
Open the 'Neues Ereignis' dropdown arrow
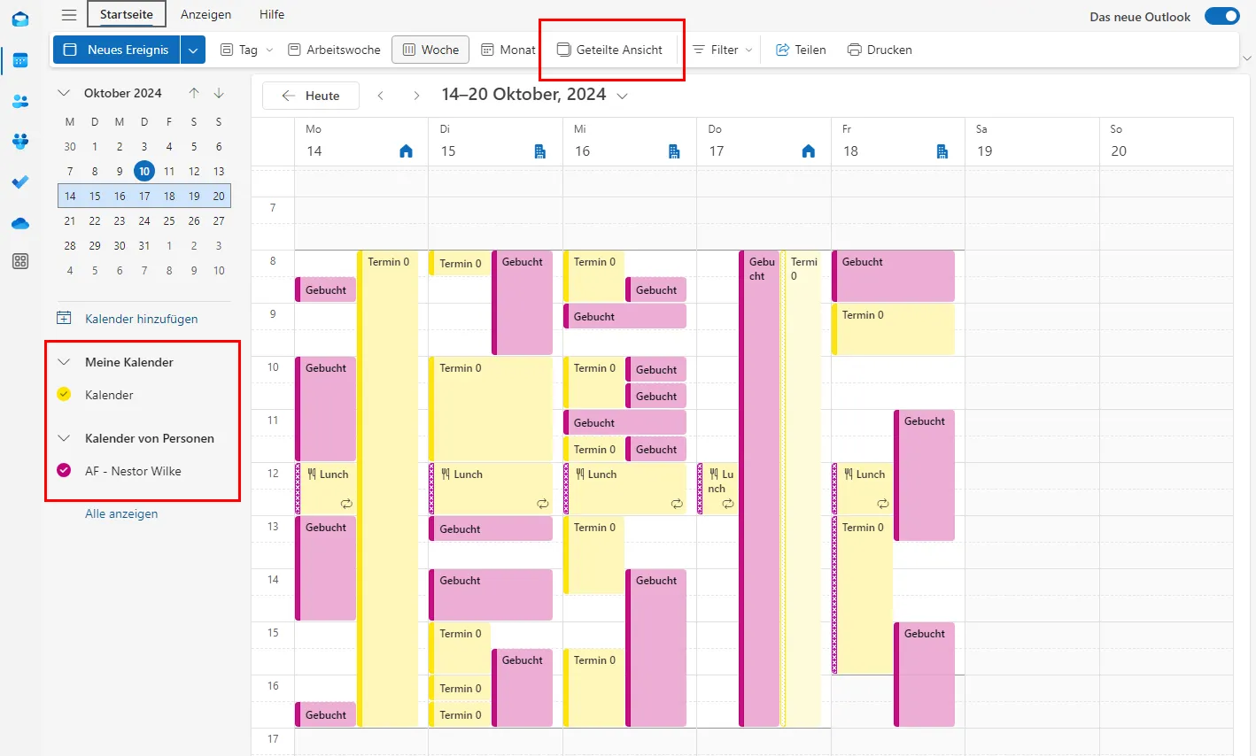pos(192,50)
